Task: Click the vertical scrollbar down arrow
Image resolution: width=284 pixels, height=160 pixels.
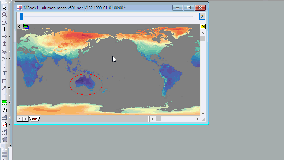Action: [x=203, y=113]
